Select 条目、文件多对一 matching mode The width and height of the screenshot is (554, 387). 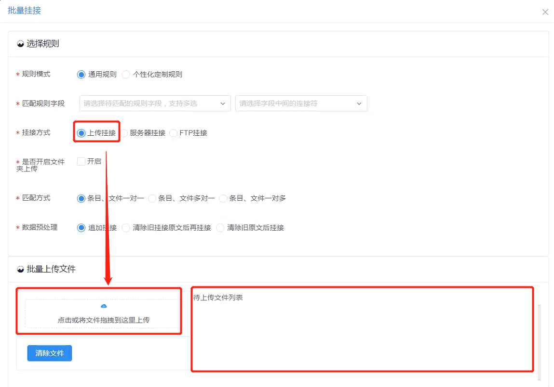point(152,198)
